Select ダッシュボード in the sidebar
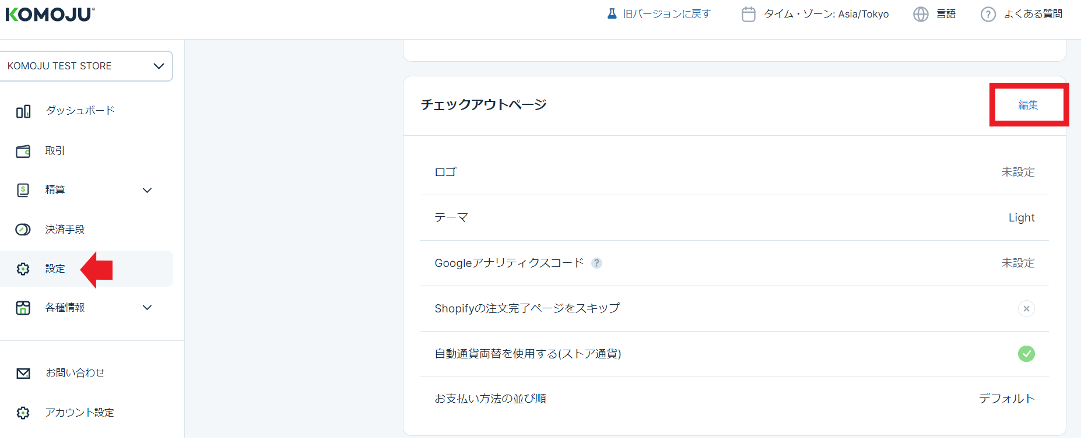Screen dimensions: 1081x447 tap(80, 111)
